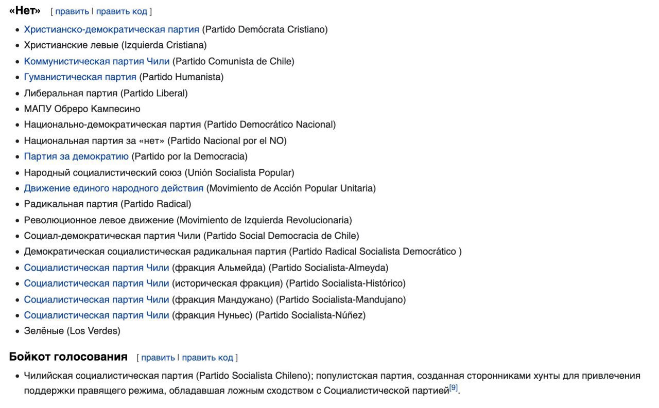Screen dimensions: 659x408
Task: Click the «Нет» section heading
Action: (x=25, y=11)
